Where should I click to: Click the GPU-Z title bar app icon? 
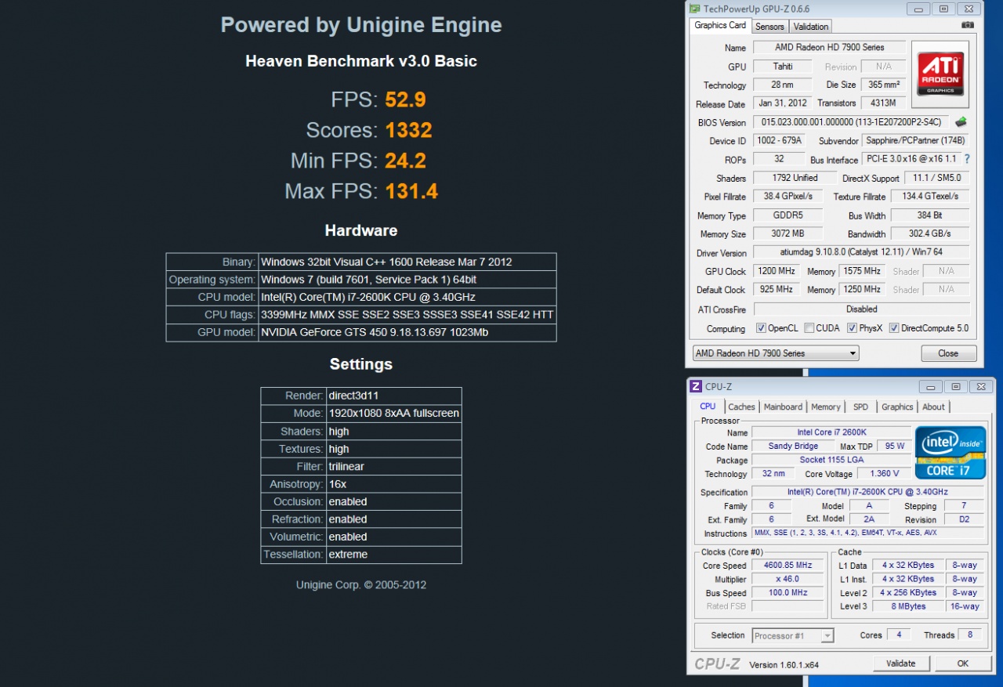point(696,9)
